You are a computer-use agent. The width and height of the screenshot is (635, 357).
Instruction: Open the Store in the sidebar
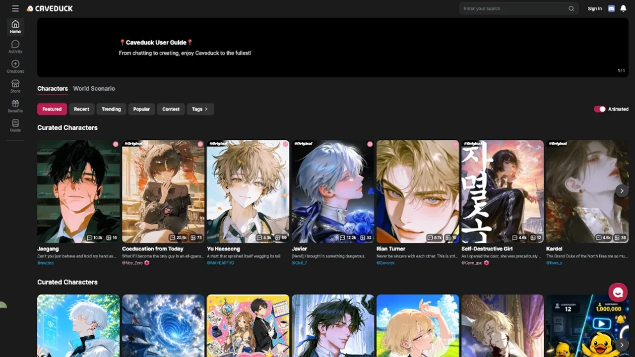tap(15, 86)
